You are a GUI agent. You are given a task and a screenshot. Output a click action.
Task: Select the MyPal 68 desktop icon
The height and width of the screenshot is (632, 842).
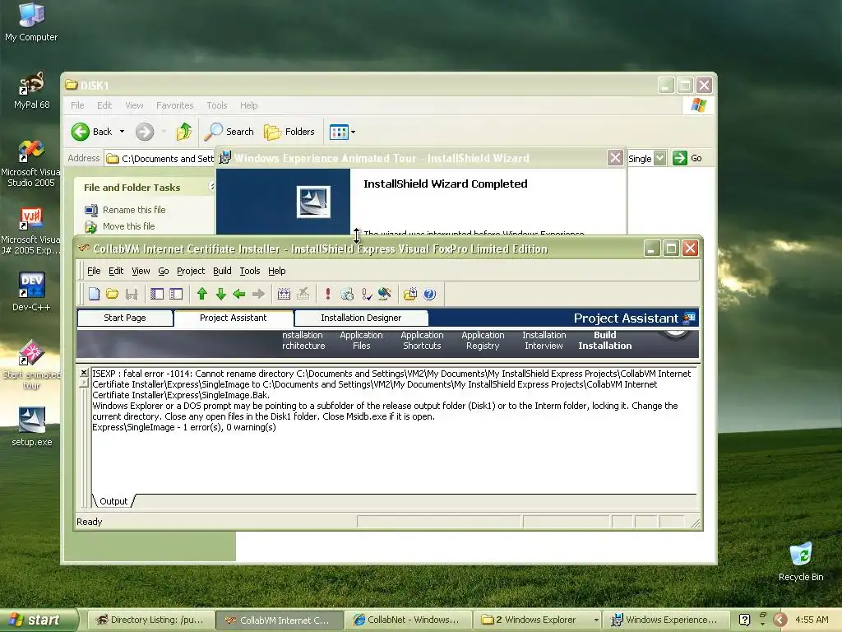click(x=31, y=90)
